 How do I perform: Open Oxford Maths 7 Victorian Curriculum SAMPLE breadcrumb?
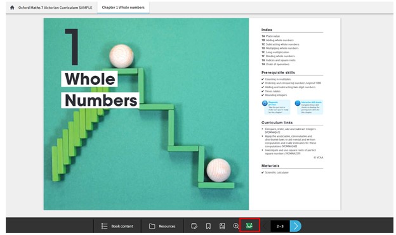pos(55,8)
